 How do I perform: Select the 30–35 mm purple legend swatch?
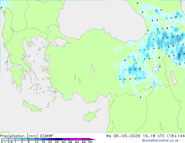(x=65, y=139)
